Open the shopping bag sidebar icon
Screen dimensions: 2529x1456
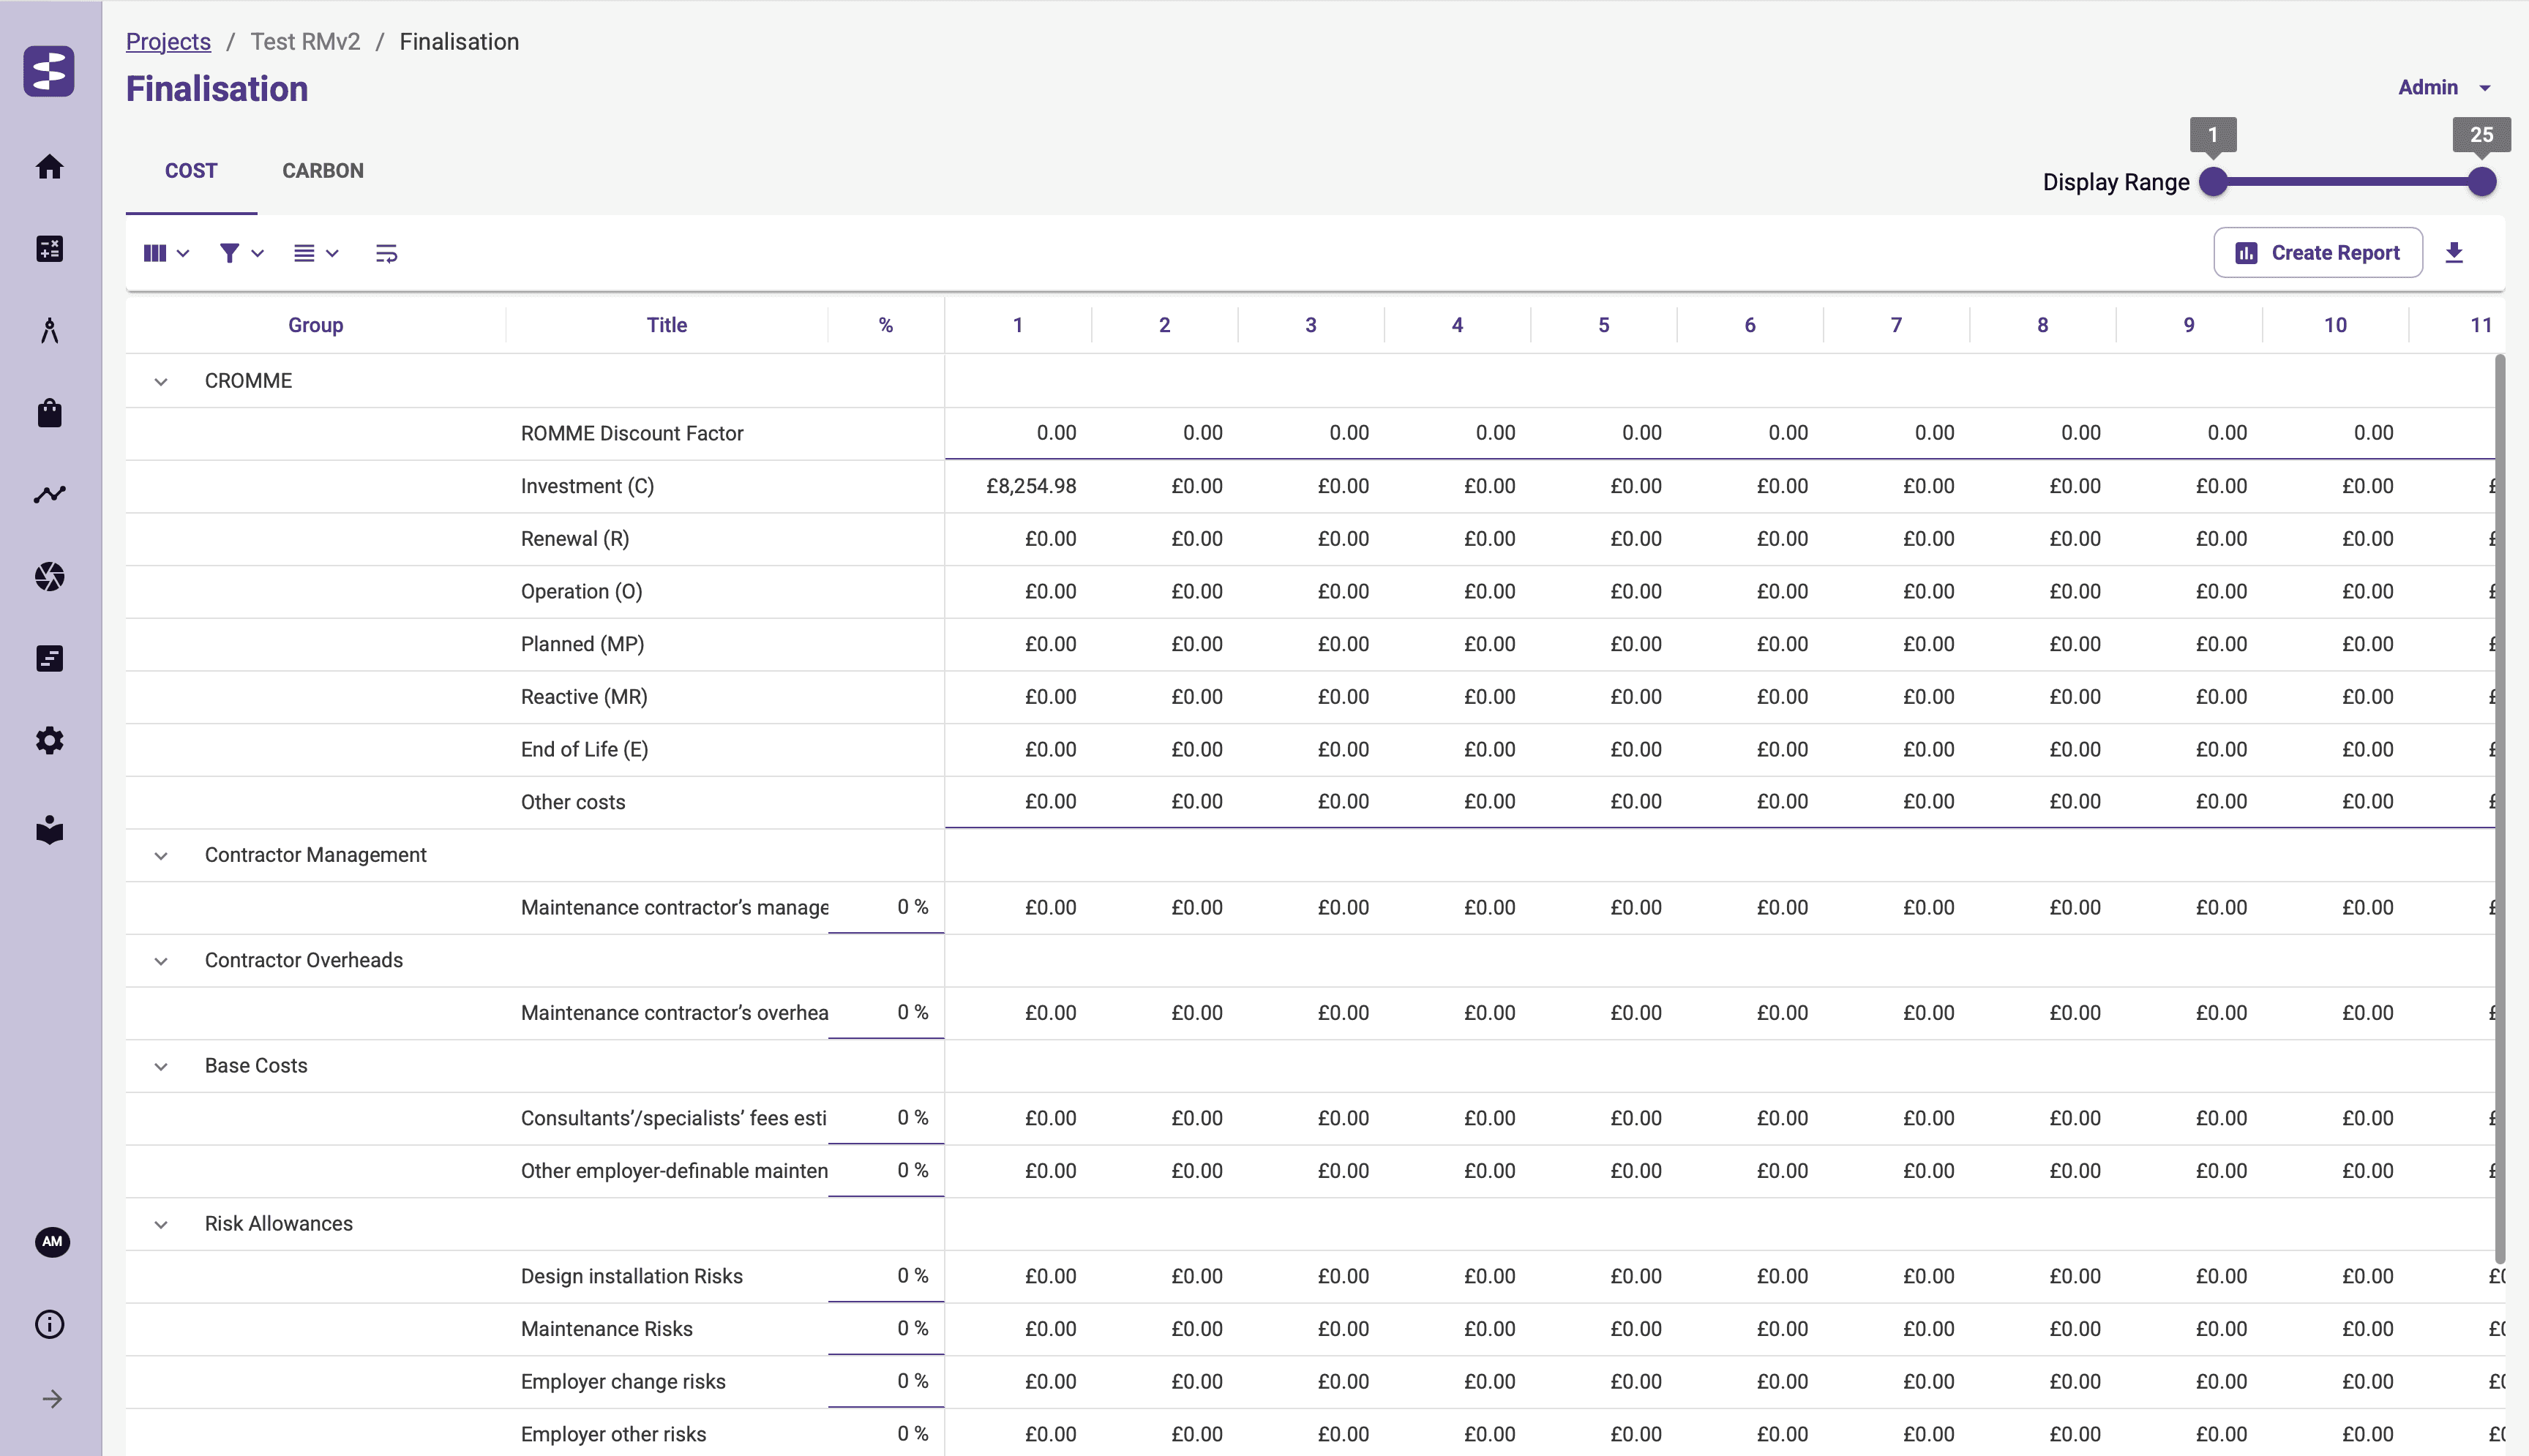tap(49, 412)
